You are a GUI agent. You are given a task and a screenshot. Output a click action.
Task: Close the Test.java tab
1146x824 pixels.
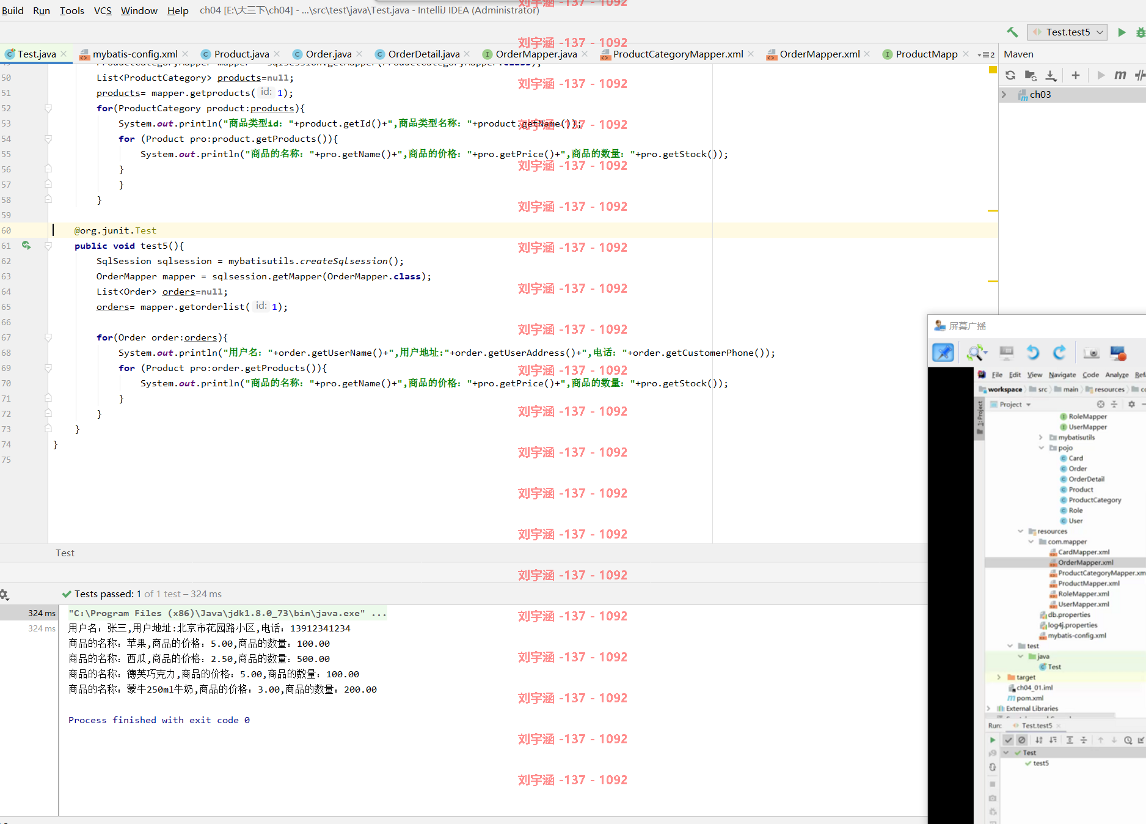point(64,54)
